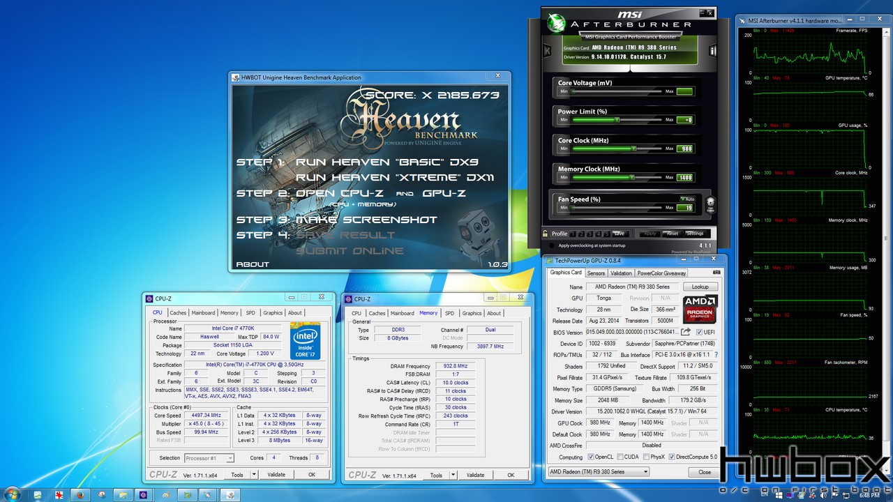Click Validate in the CPU-Z CPU window

point(276,475)
